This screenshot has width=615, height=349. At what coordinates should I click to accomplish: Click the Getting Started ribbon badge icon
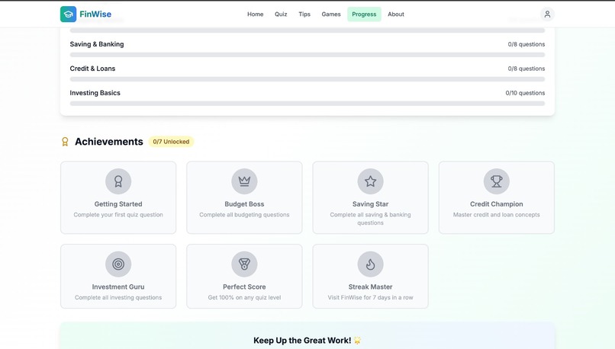[x=118, y=181]
